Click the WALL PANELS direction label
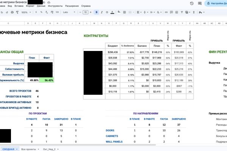 click(x=114, y=142)
